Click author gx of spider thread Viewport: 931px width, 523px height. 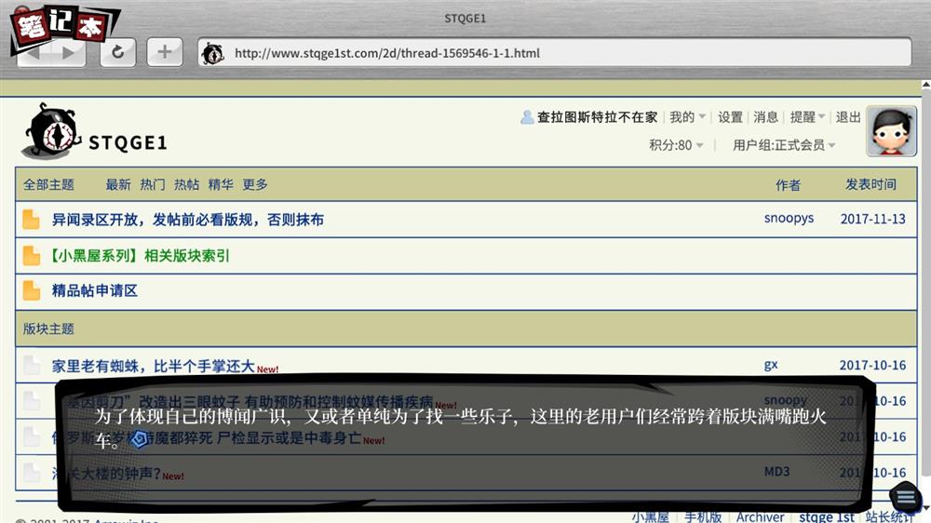pos(771,365)
